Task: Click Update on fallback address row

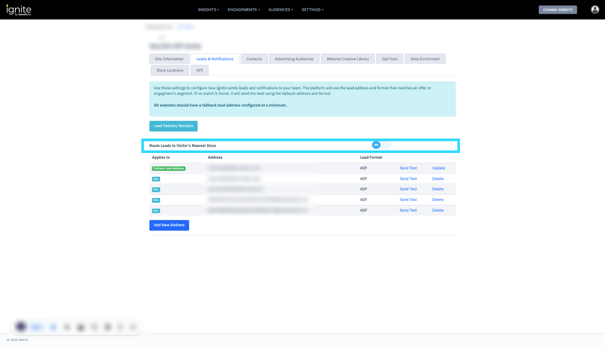Action: [438, 168]
